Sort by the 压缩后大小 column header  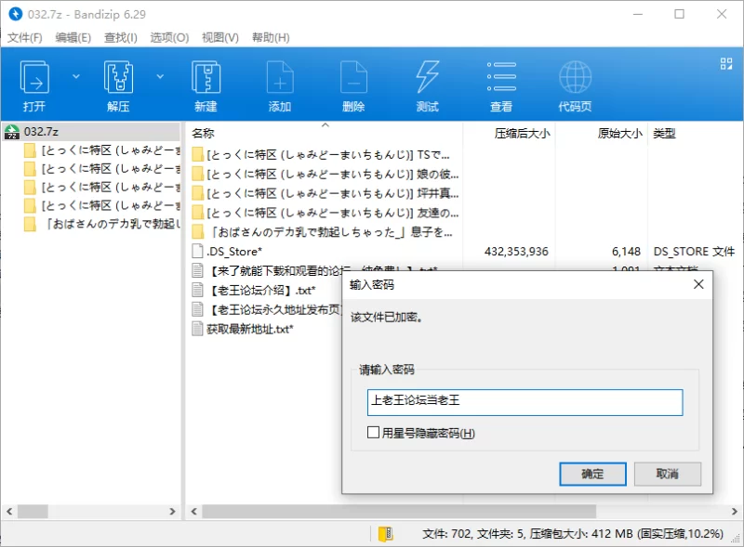coord(509,133)
